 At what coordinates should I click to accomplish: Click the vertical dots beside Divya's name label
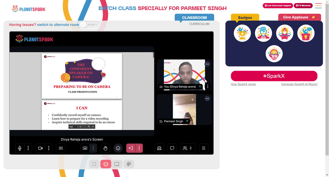208,86
